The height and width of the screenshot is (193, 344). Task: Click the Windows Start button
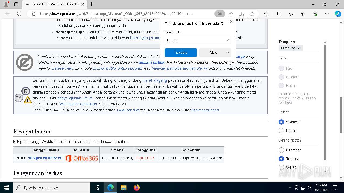click(x=6, y=188)
